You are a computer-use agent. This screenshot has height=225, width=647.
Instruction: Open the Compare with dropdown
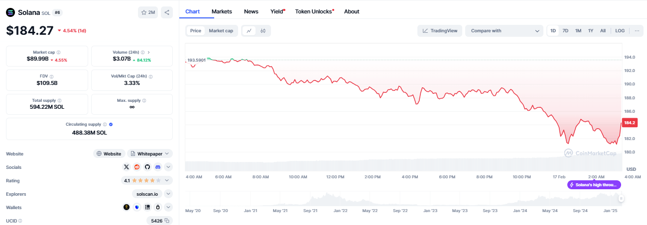pos(504,31)
